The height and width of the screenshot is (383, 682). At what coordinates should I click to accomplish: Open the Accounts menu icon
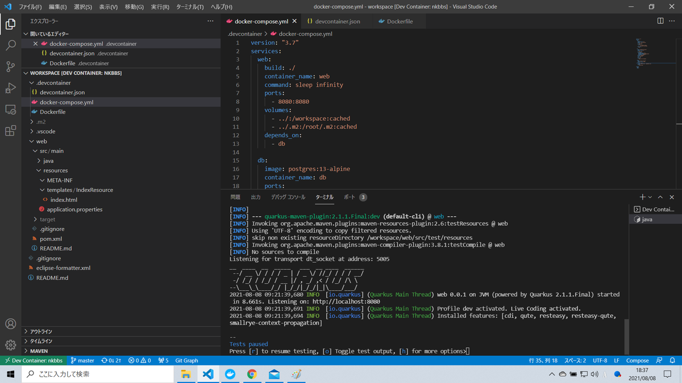(x=10, y=324)
